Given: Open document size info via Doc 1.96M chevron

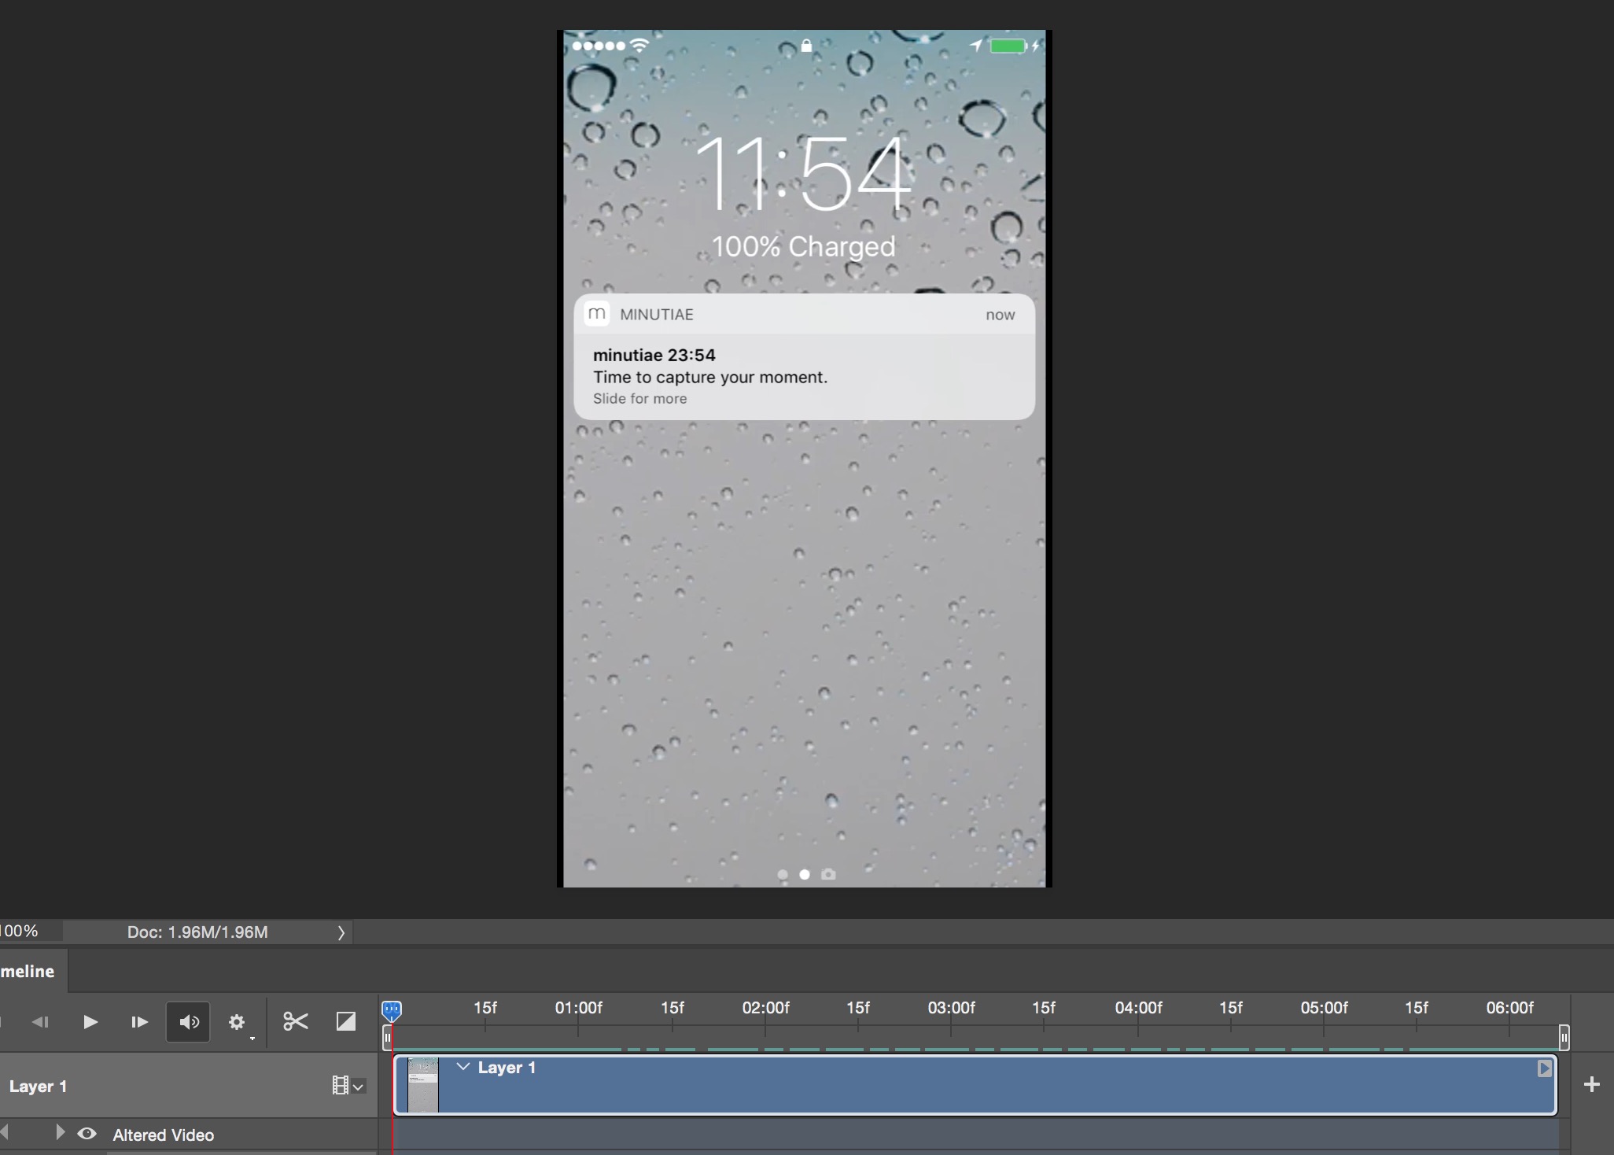Looking at the screenshot, I should pyautogui.click(x=341, y=932).
